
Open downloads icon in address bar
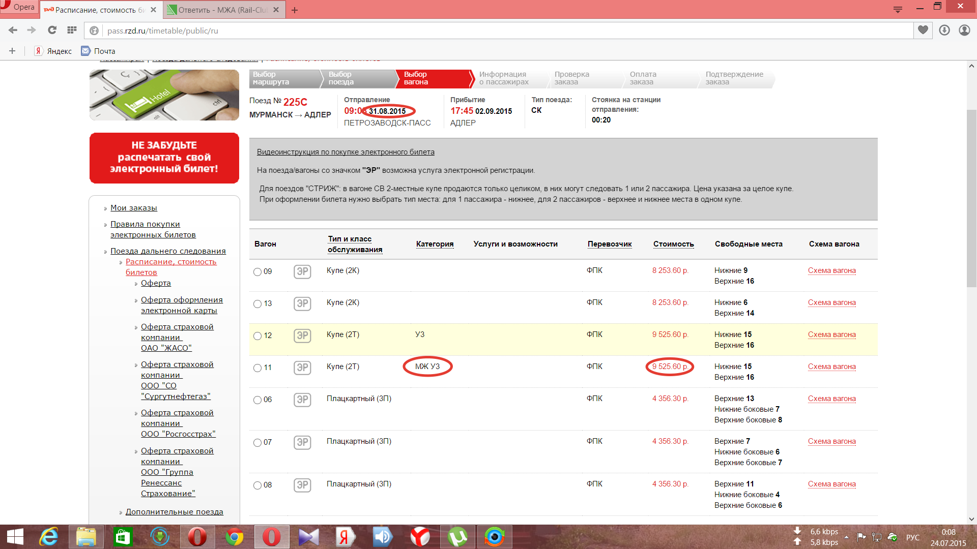point(944,30)
